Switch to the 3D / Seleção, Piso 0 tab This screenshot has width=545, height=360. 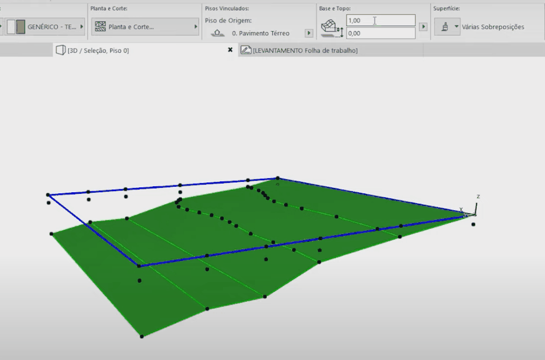click(98, 50)
